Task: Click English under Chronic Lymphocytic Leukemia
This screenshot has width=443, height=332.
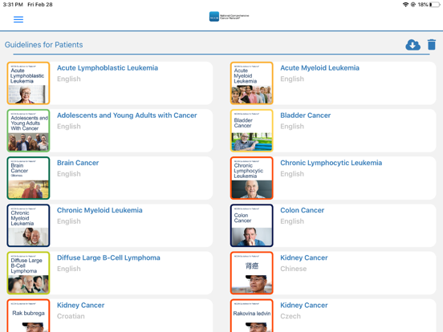Action: point(292,174)
